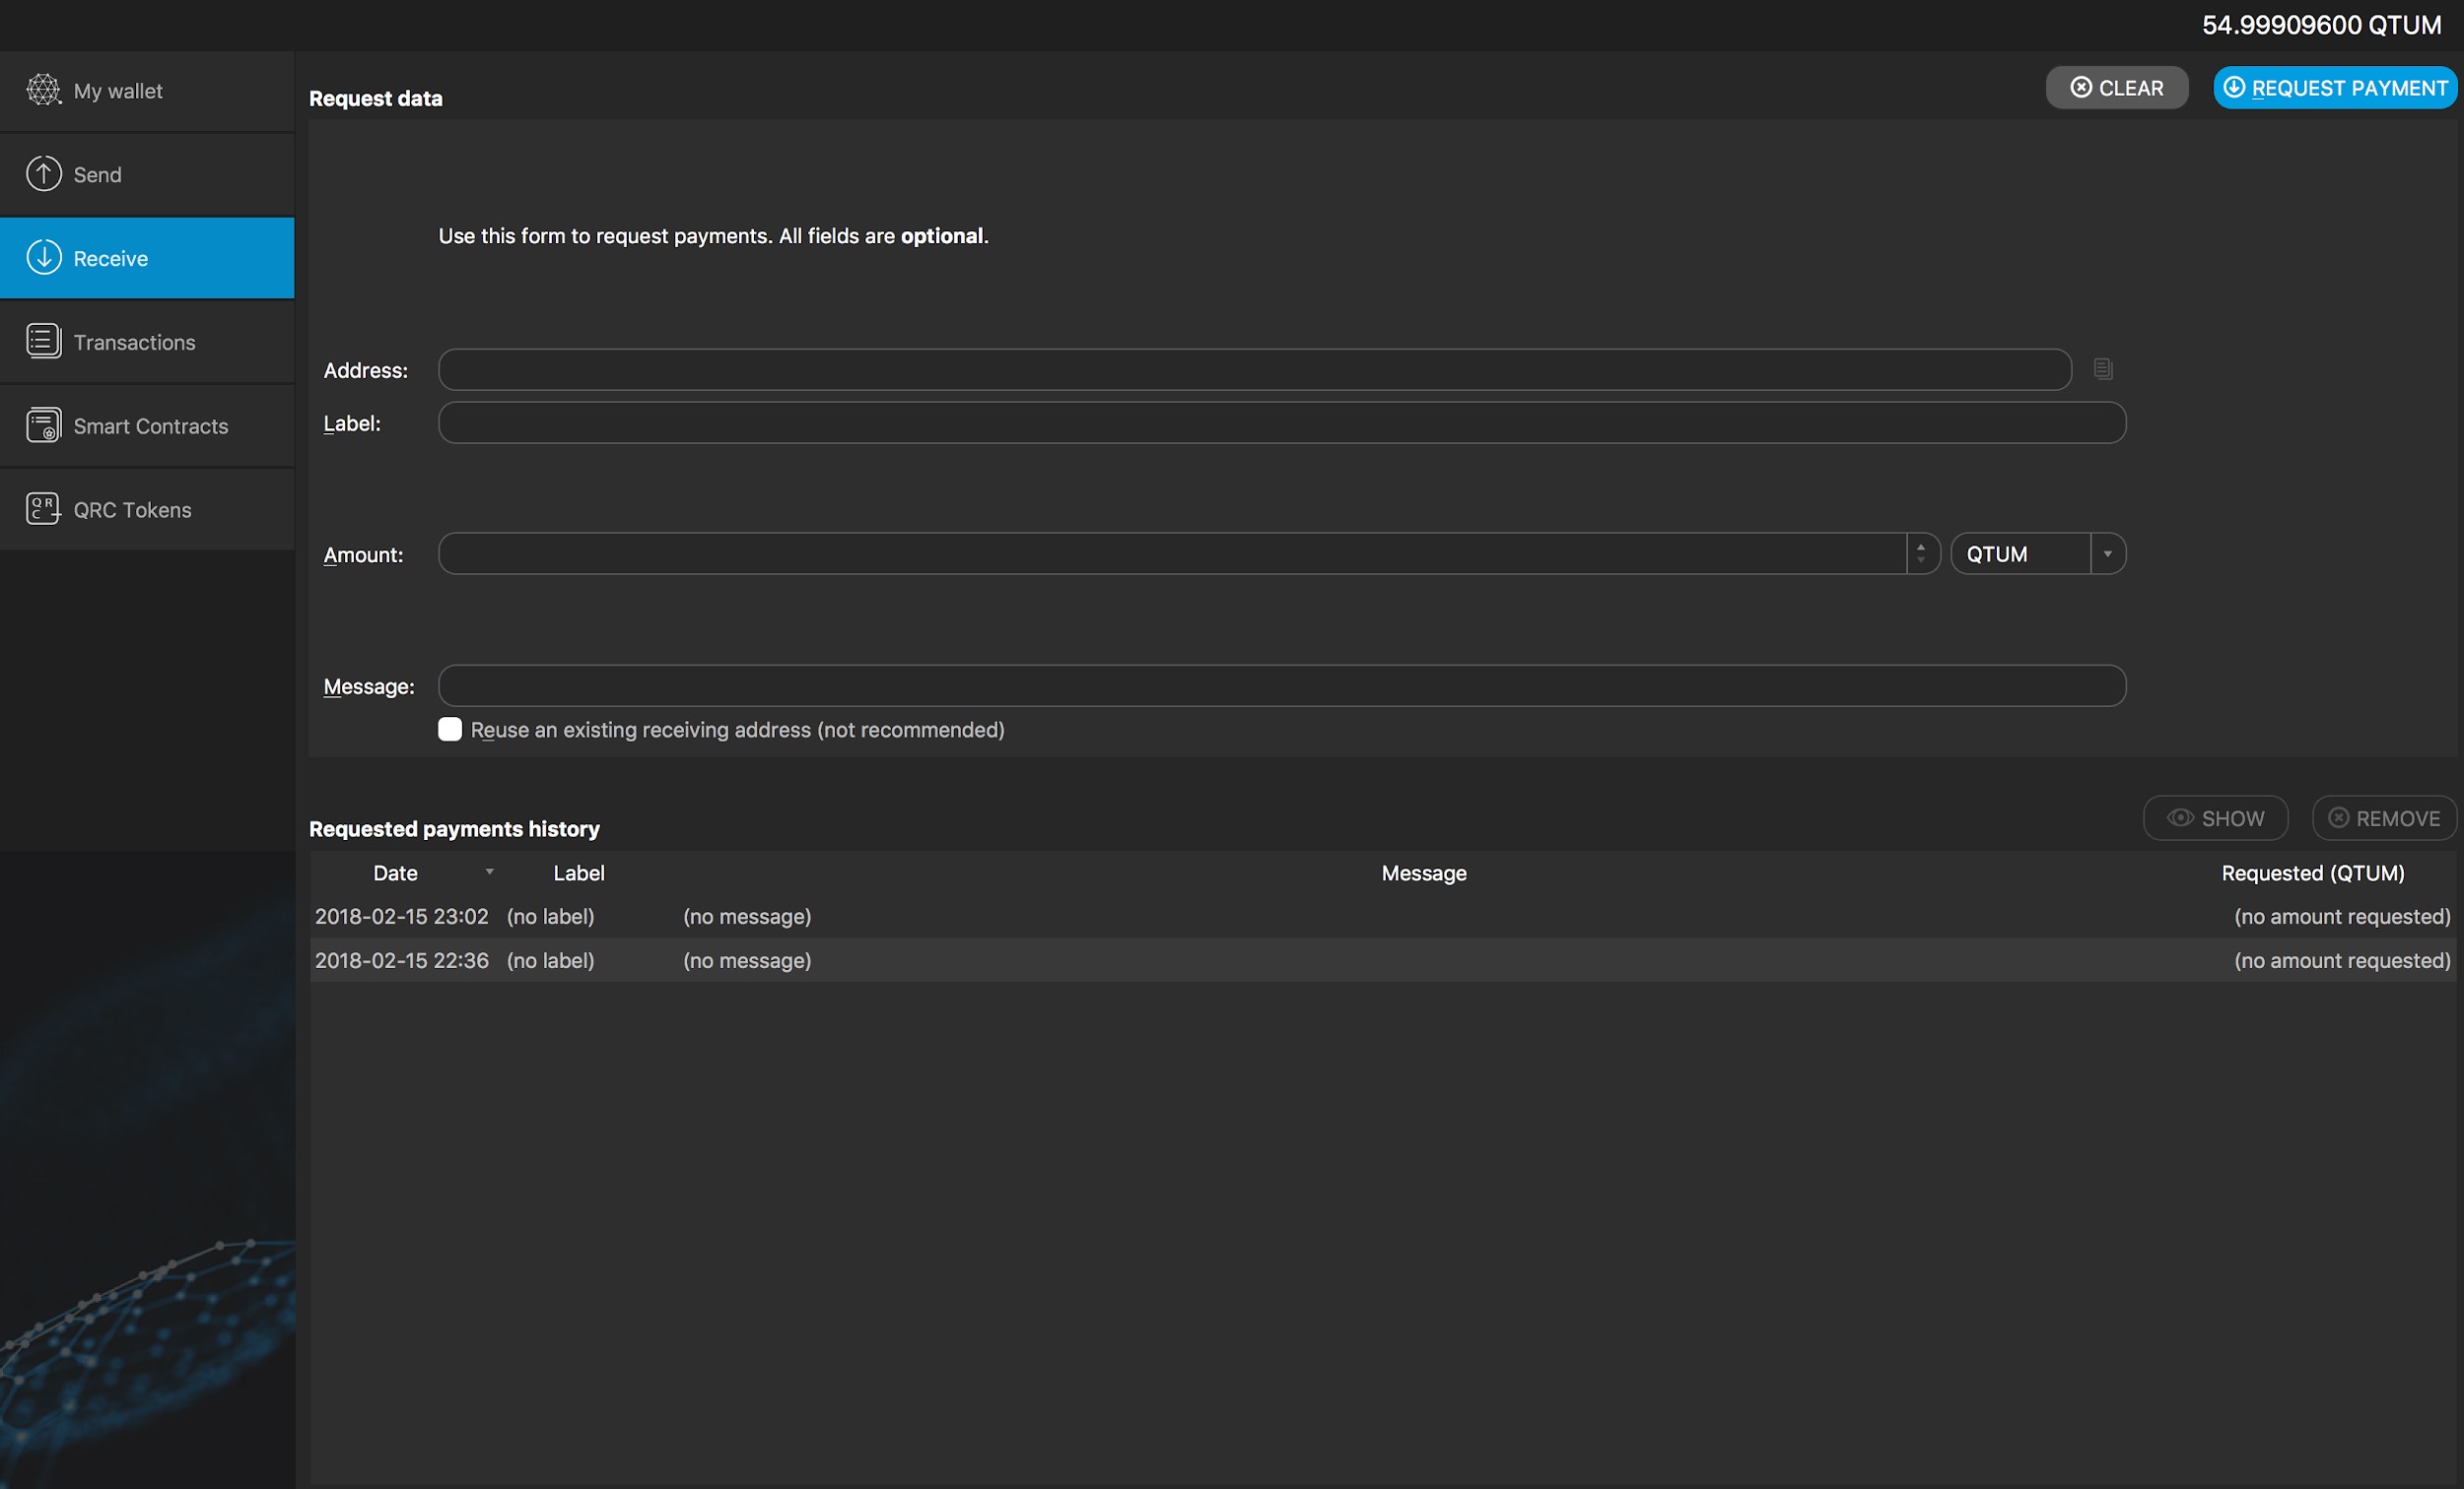Click the Transactions sidebar icon
The image size is (2464, 1489).
[42, 341]
